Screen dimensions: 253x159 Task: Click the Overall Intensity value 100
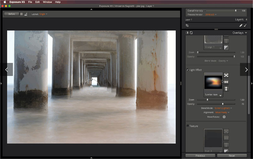(244, 11)
